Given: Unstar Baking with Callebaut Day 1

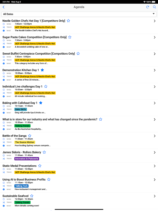Looking at the screenshot, I should coord(41,103).
